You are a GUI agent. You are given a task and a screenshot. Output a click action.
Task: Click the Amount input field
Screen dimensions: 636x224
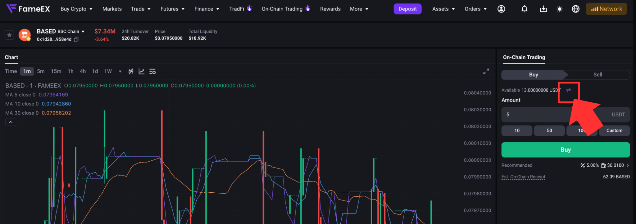(x=566, y=114)
